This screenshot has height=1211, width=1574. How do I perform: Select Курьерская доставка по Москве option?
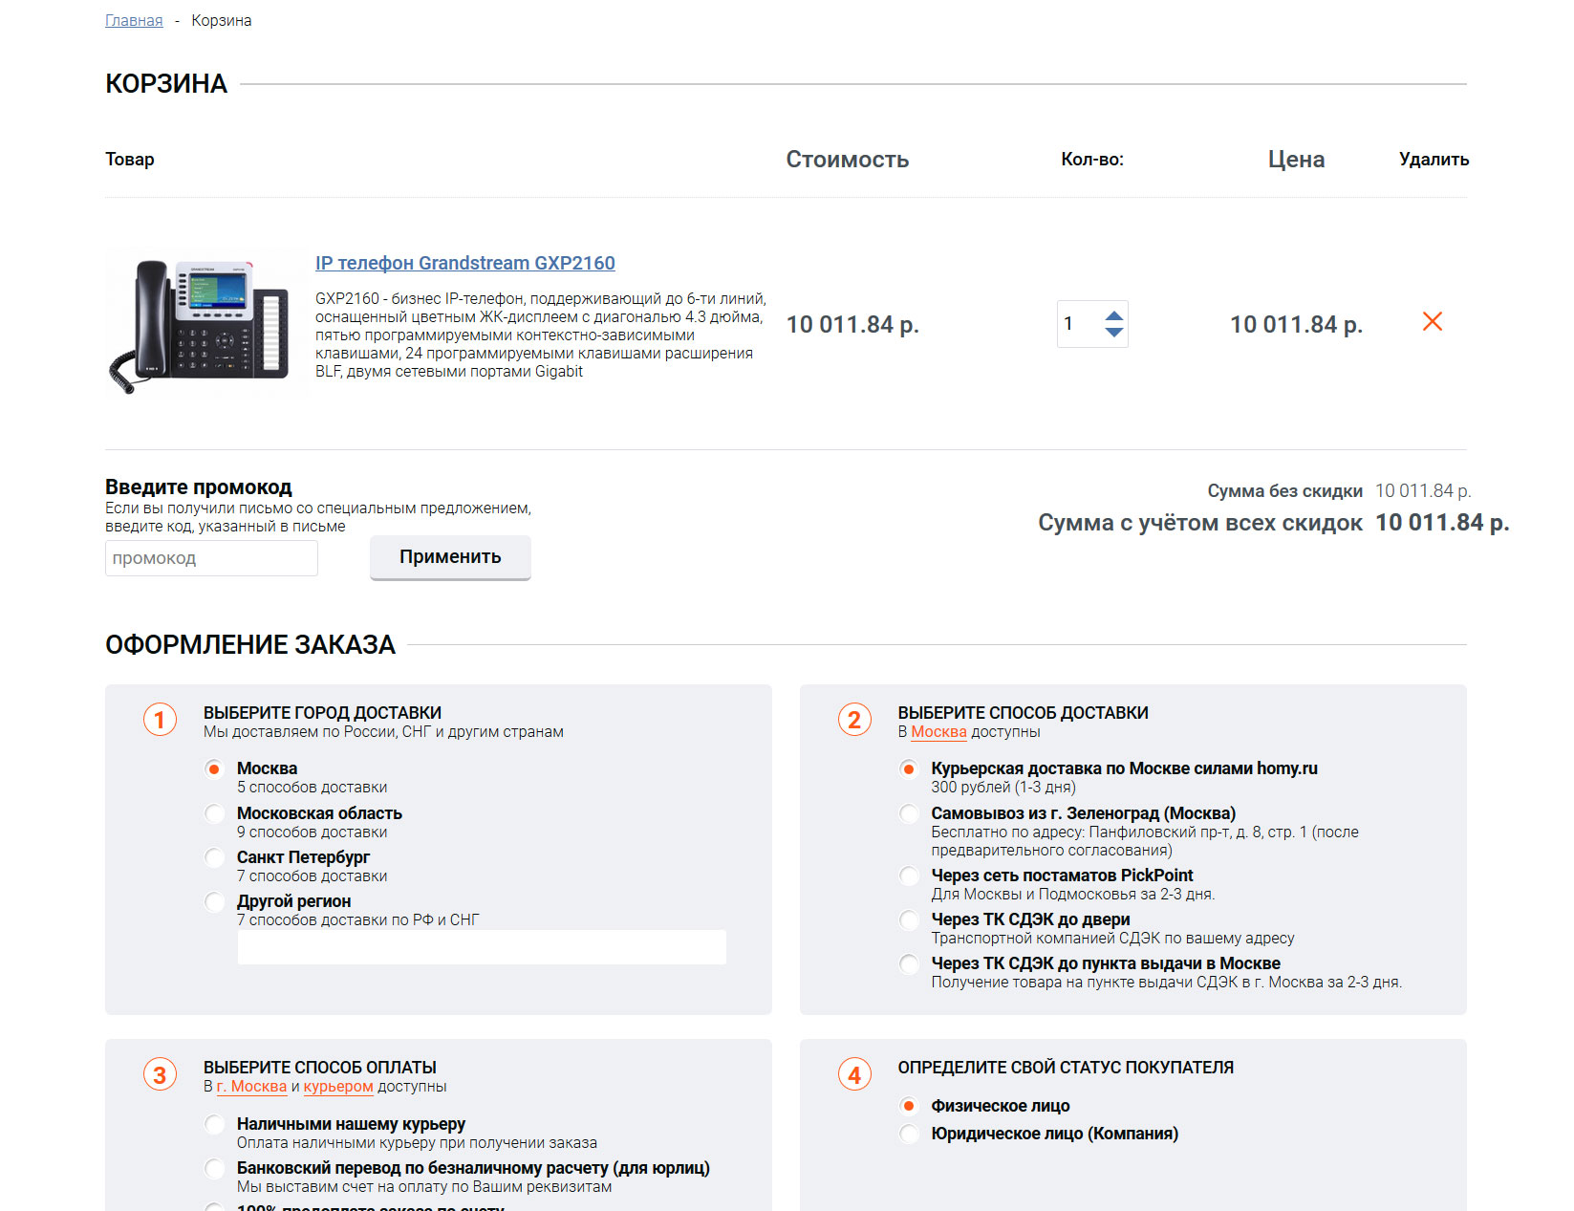click(910, 768)
